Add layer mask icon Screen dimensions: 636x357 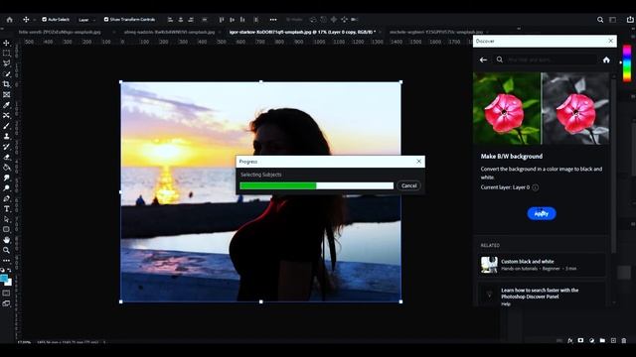(x=580, y=341)
